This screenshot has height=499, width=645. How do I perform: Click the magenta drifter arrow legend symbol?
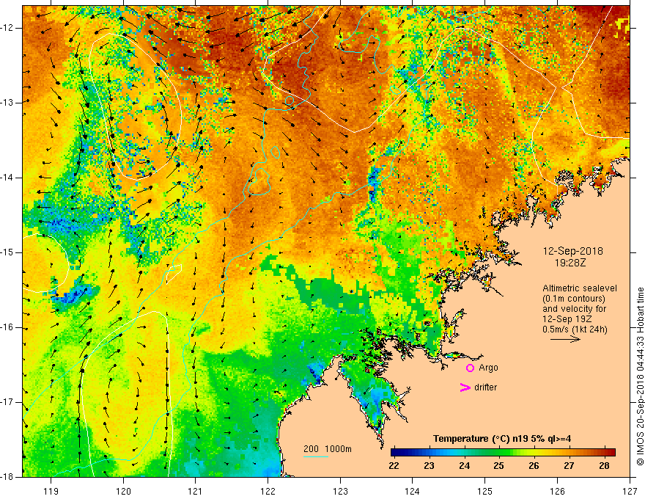coord(465,387)
